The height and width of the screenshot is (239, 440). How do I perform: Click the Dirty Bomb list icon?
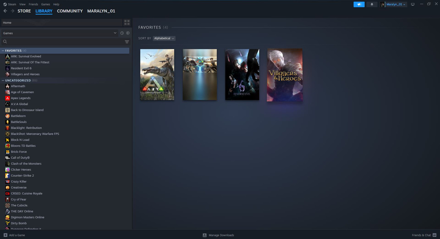(8, 223)
